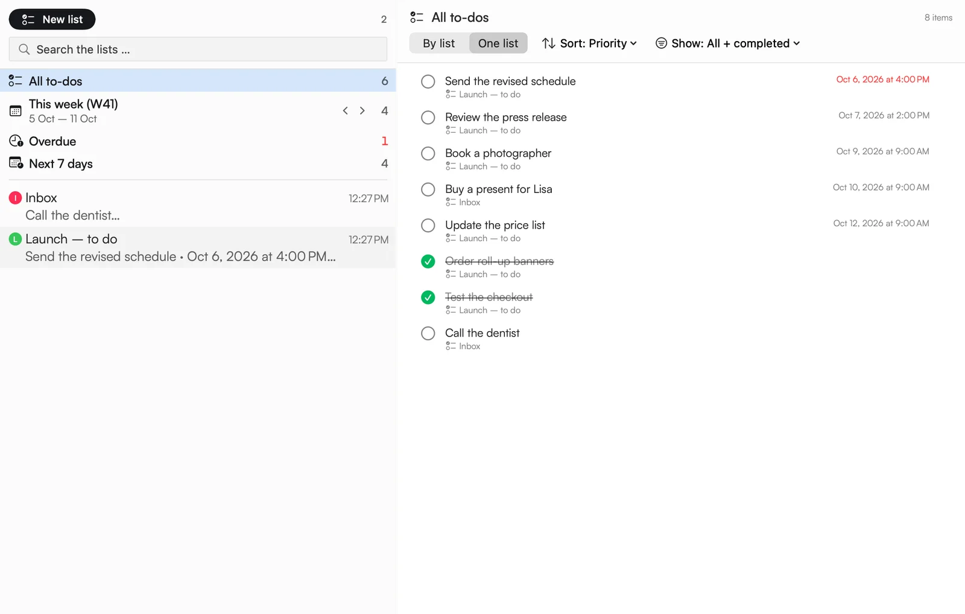Click the Oct 6, 2026 at 4:00 PM due date
965x614 pixels.
click(882, 80)
